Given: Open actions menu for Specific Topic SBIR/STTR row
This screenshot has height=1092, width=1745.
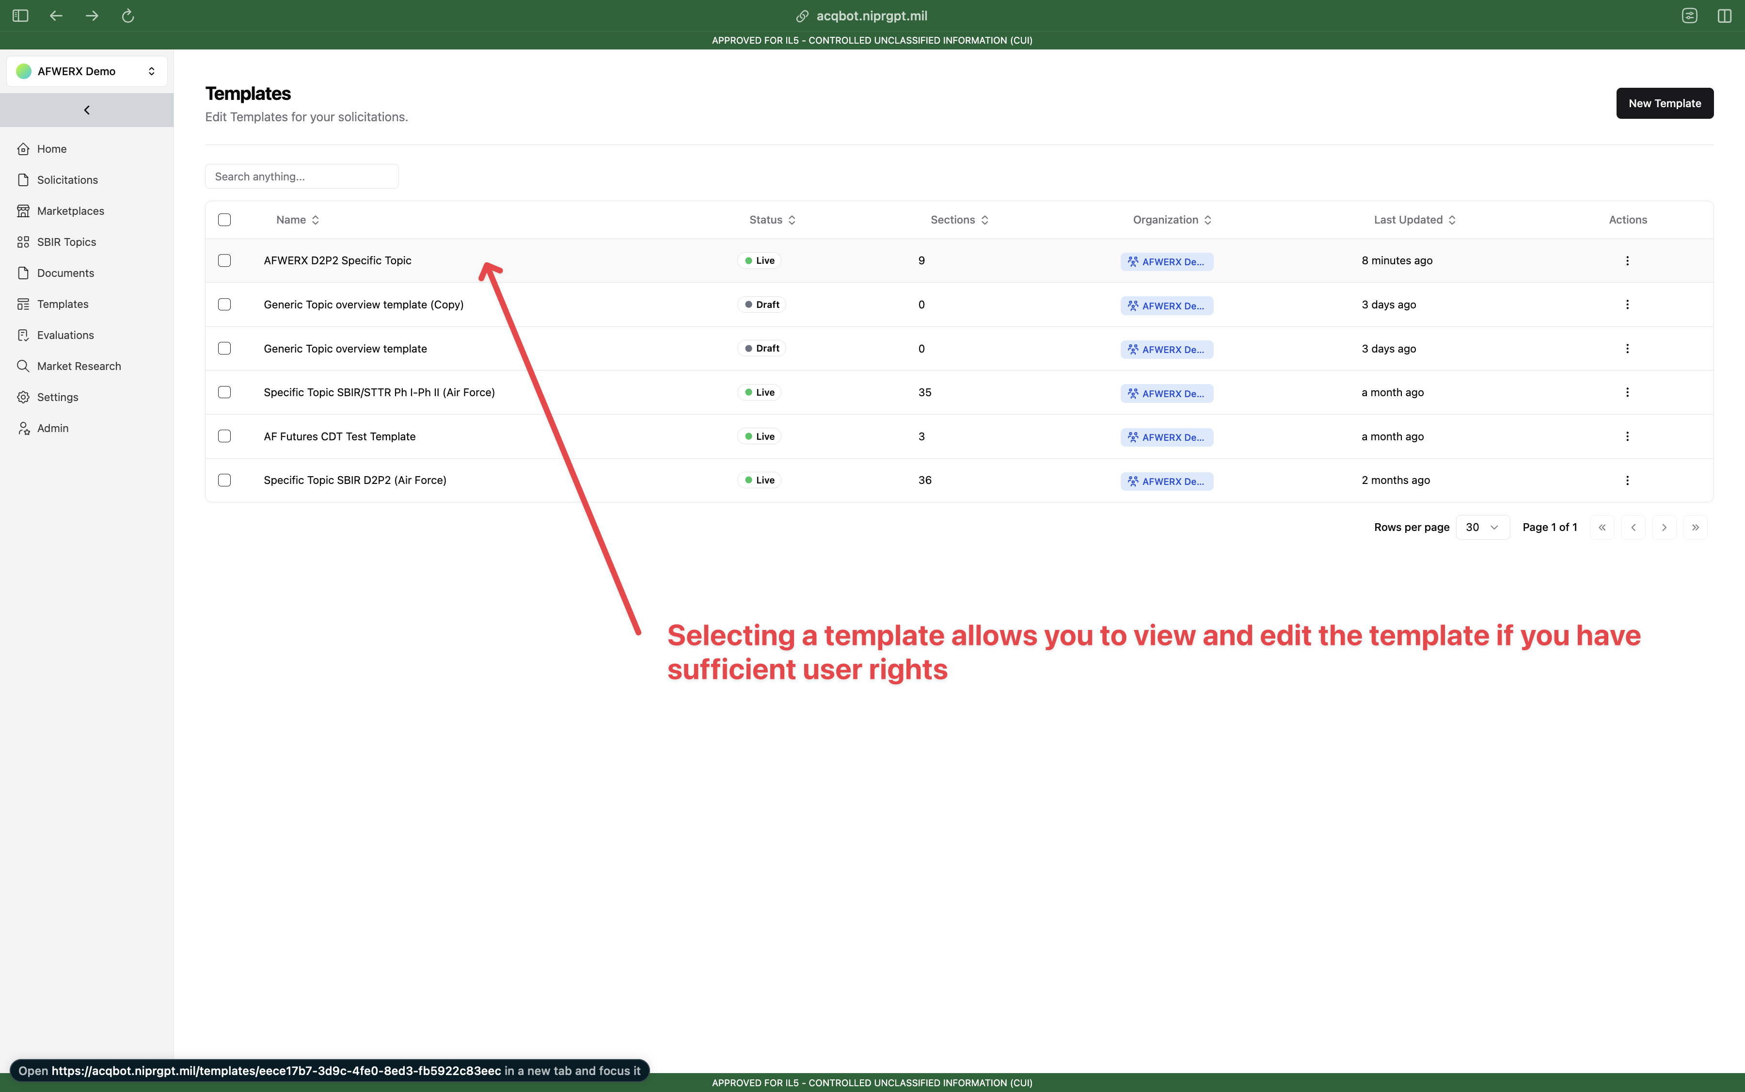Looking at the screenshot, I should (1627, 392).
